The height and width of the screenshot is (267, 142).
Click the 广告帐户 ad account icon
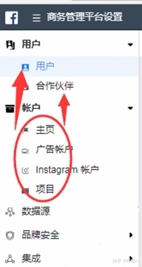[25, 151]
